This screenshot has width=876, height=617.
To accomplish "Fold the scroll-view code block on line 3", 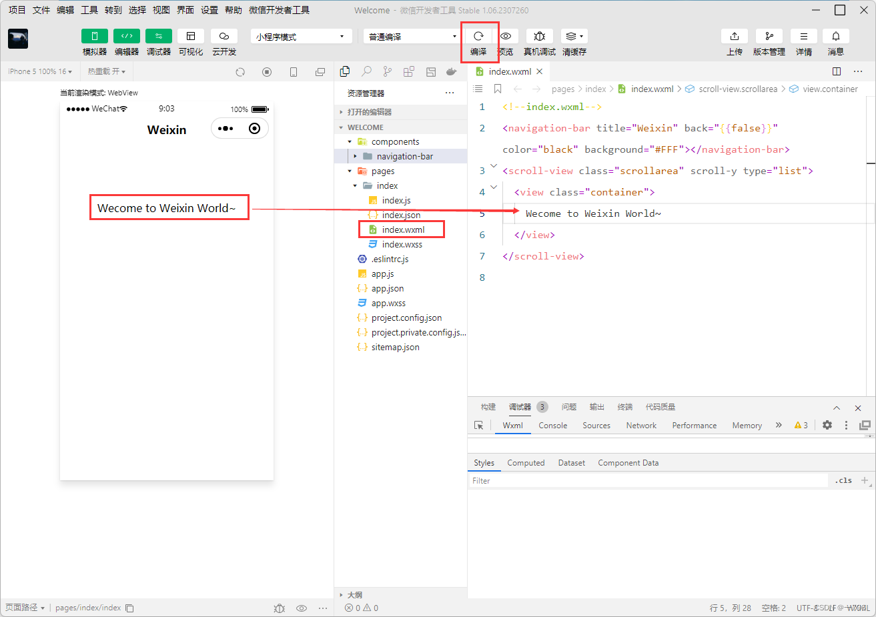I will click(x=494, y=166).
